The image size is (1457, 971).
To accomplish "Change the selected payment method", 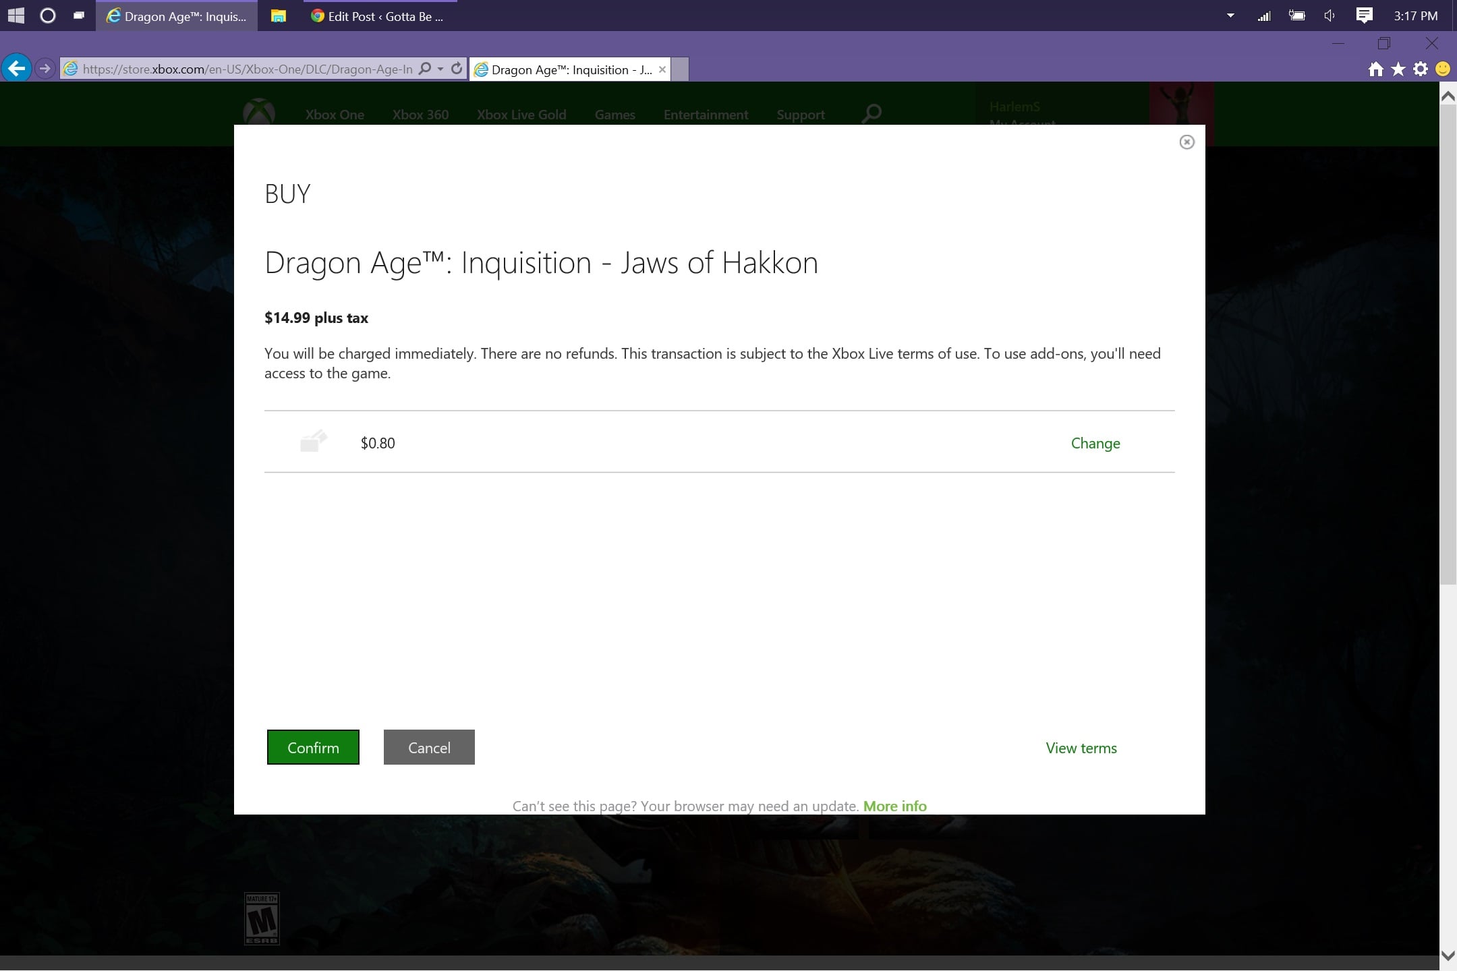I will 1094,443.
